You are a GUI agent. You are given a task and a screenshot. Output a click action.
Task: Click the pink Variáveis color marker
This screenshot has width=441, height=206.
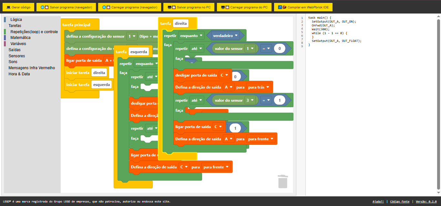[x=5, y=44]
